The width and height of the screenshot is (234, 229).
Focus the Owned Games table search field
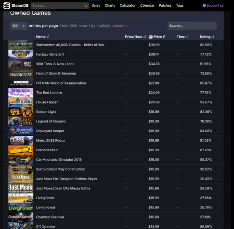192,26
